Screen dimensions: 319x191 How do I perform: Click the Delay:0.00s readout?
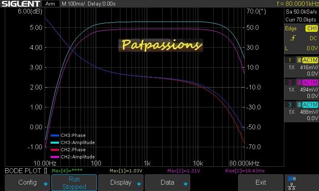click(x=102, y=4)
